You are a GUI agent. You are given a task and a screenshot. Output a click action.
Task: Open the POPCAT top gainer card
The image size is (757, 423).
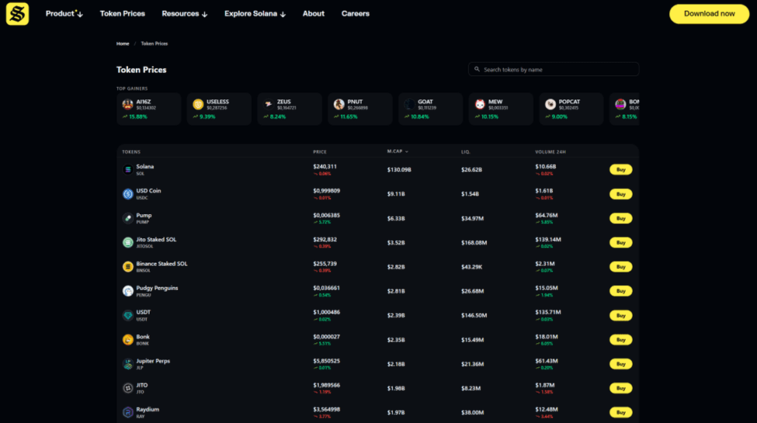coord(571,109)
